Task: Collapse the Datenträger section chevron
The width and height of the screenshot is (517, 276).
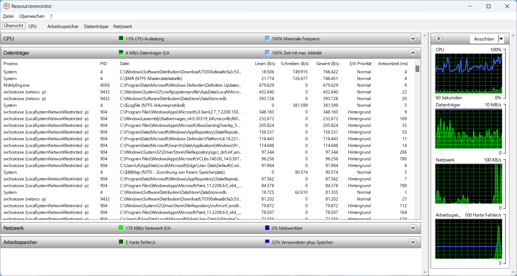Action: 413,53
